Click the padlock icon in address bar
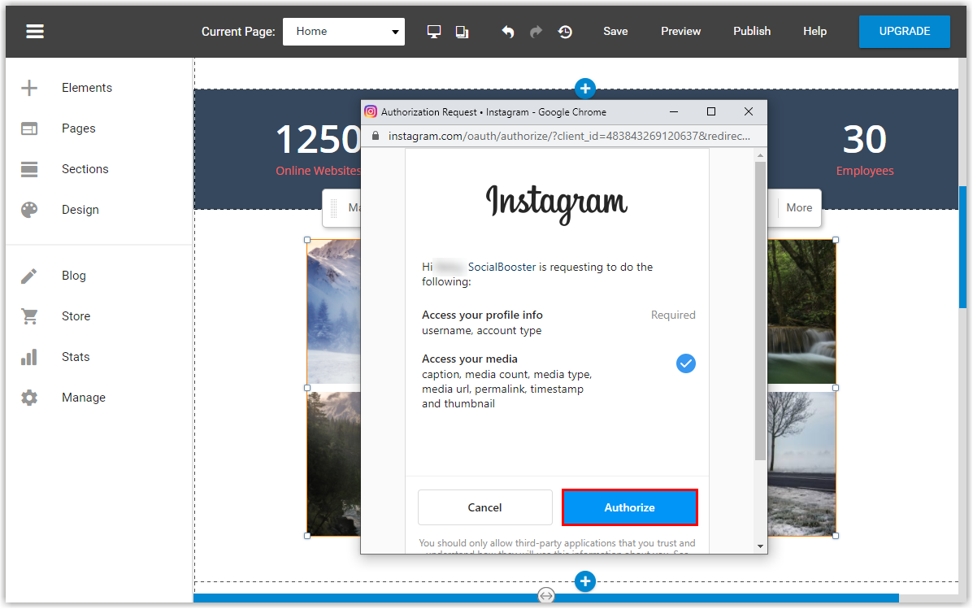The image size is (973, 609). 376,136
